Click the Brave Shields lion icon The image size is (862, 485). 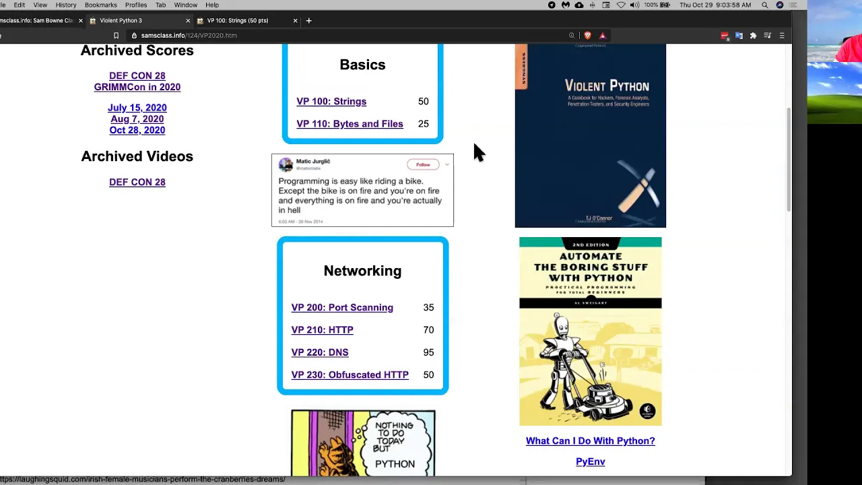coord(587,36)
